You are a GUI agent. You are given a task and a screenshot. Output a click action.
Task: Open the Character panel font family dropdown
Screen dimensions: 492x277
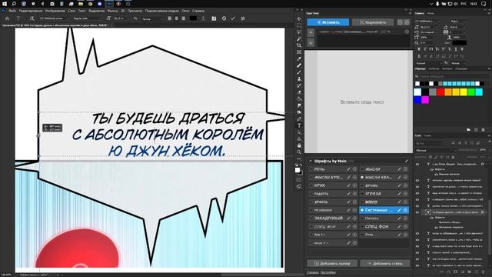[x=428, y=22]
